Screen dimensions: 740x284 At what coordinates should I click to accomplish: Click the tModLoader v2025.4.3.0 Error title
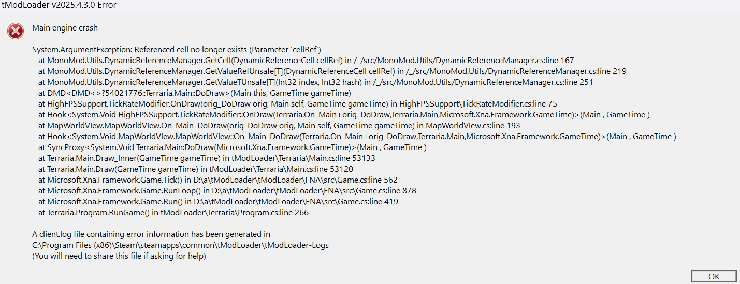pyautogui.click(x=59, y=5)
